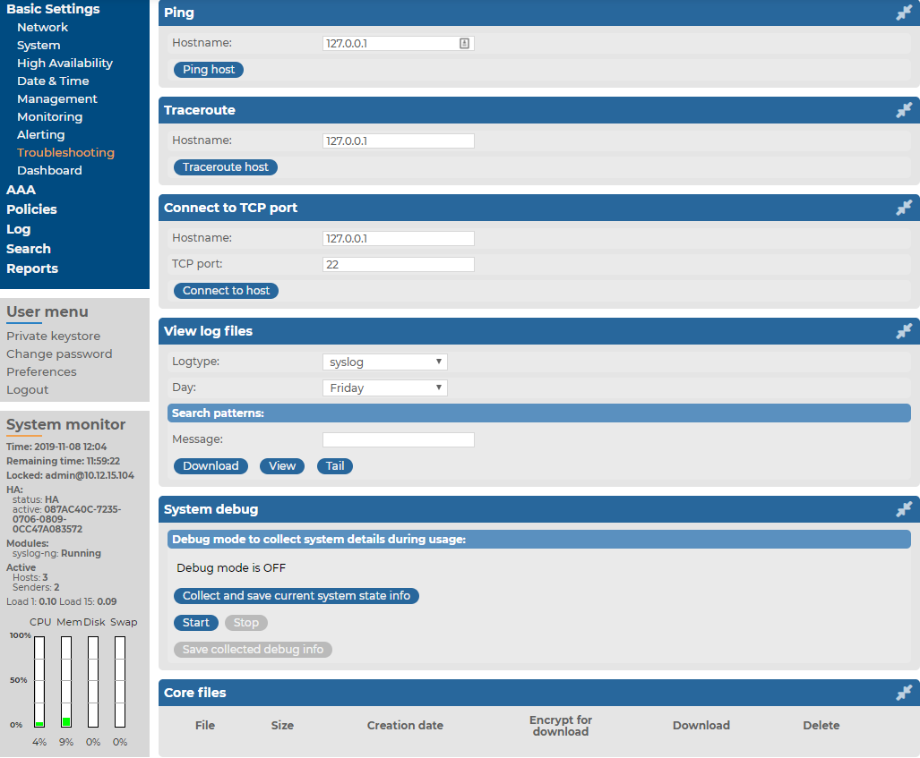Expand the Search menu
The height and width of the screenshot is (758, 920).
click(x=28, y=249)
